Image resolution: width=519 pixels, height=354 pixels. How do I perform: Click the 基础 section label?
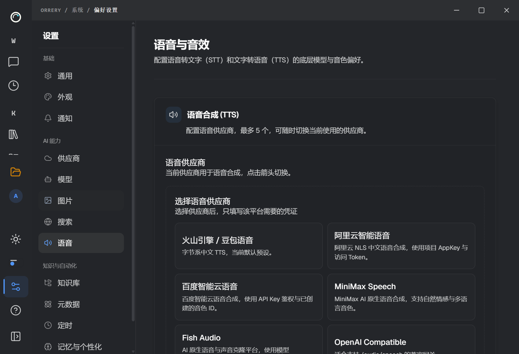[49, 58]
